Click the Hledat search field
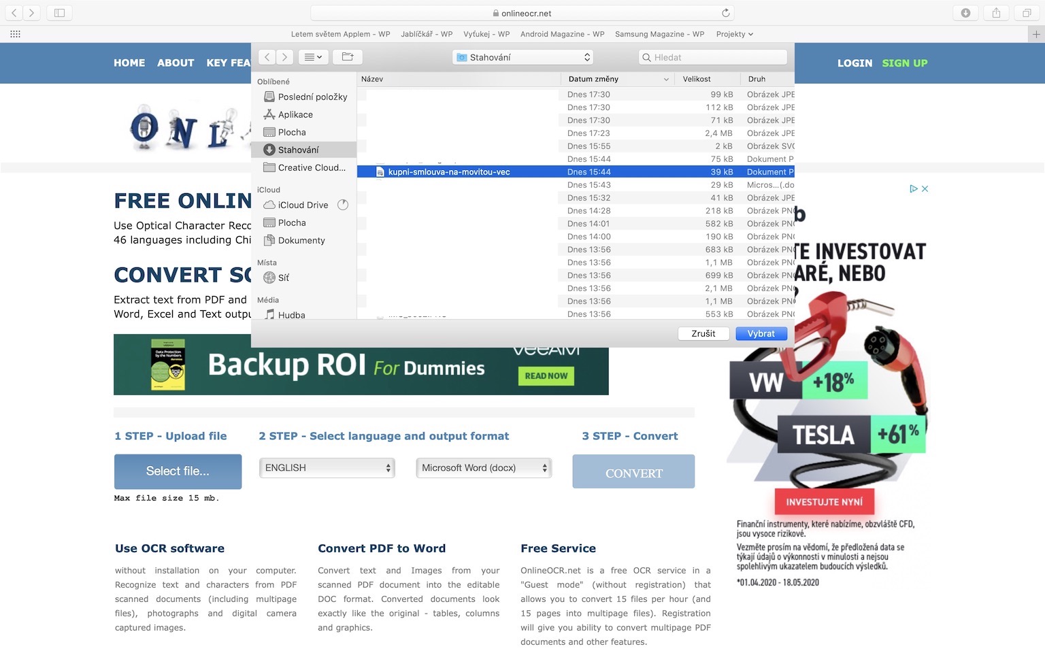 (713, 57)
